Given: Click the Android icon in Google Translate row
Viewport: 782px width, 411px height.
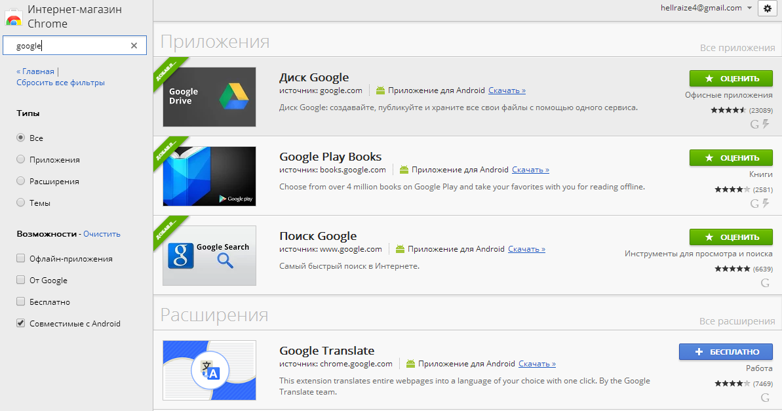Looking at the screenshot, I should point(410,364).
